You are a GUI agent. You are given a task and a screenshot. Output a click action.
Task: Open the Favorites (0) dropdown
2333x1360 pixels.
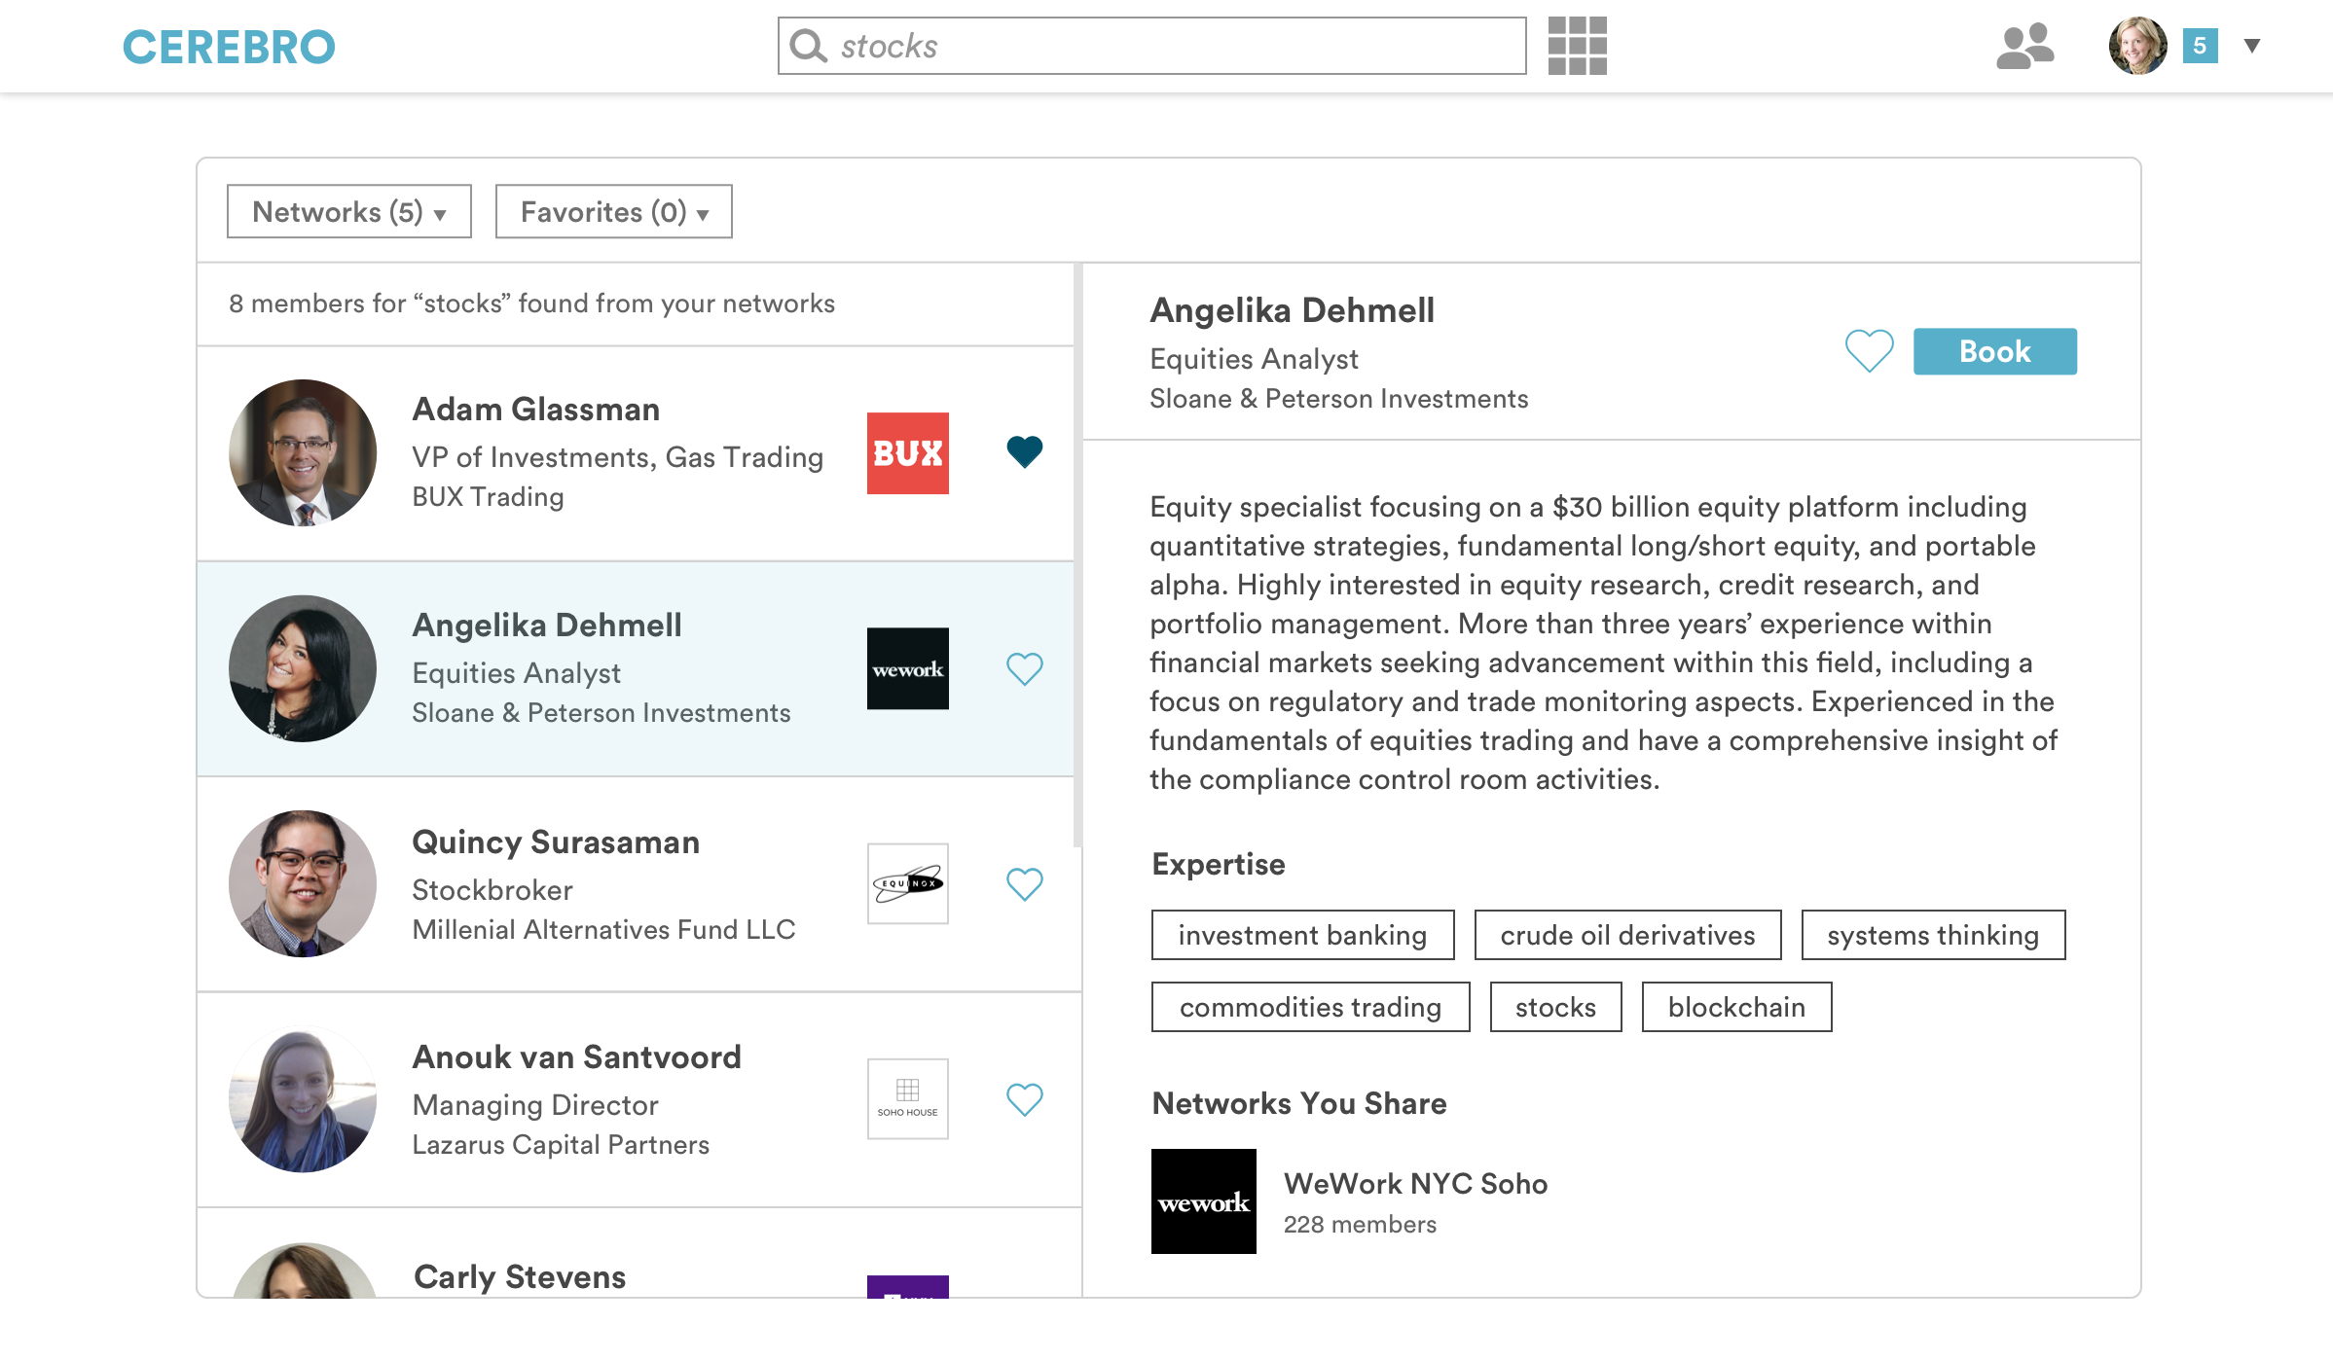pyautogui.click(x=613, y=211)
